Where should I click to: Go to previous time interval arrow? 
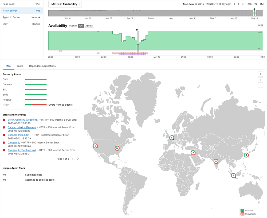click(235, 4)
